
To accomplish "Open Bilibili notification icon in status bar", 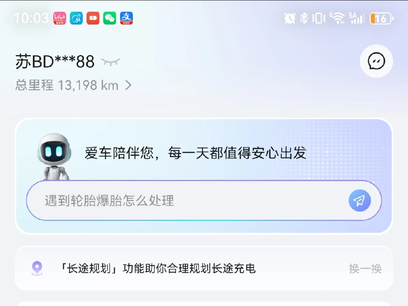I will (60, 18).
